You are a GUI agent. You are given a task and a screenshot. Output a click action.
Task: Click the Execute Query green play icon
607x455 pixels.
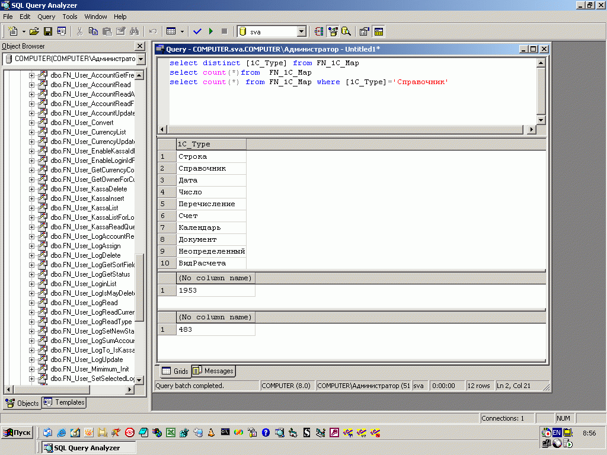(211, 31)
